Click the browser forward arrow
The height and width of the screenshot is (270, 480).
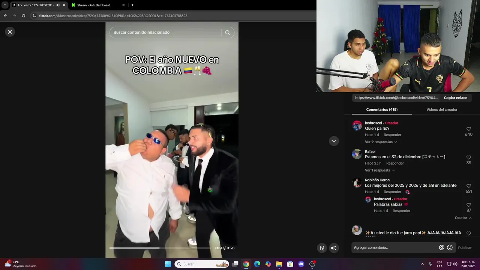[x=14, y=16]
